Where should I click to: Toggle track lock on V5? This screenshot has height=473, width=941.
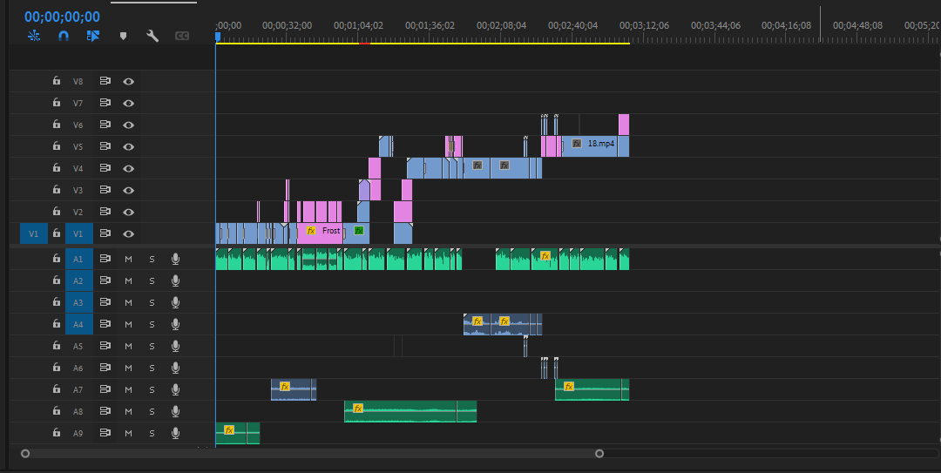57,146
